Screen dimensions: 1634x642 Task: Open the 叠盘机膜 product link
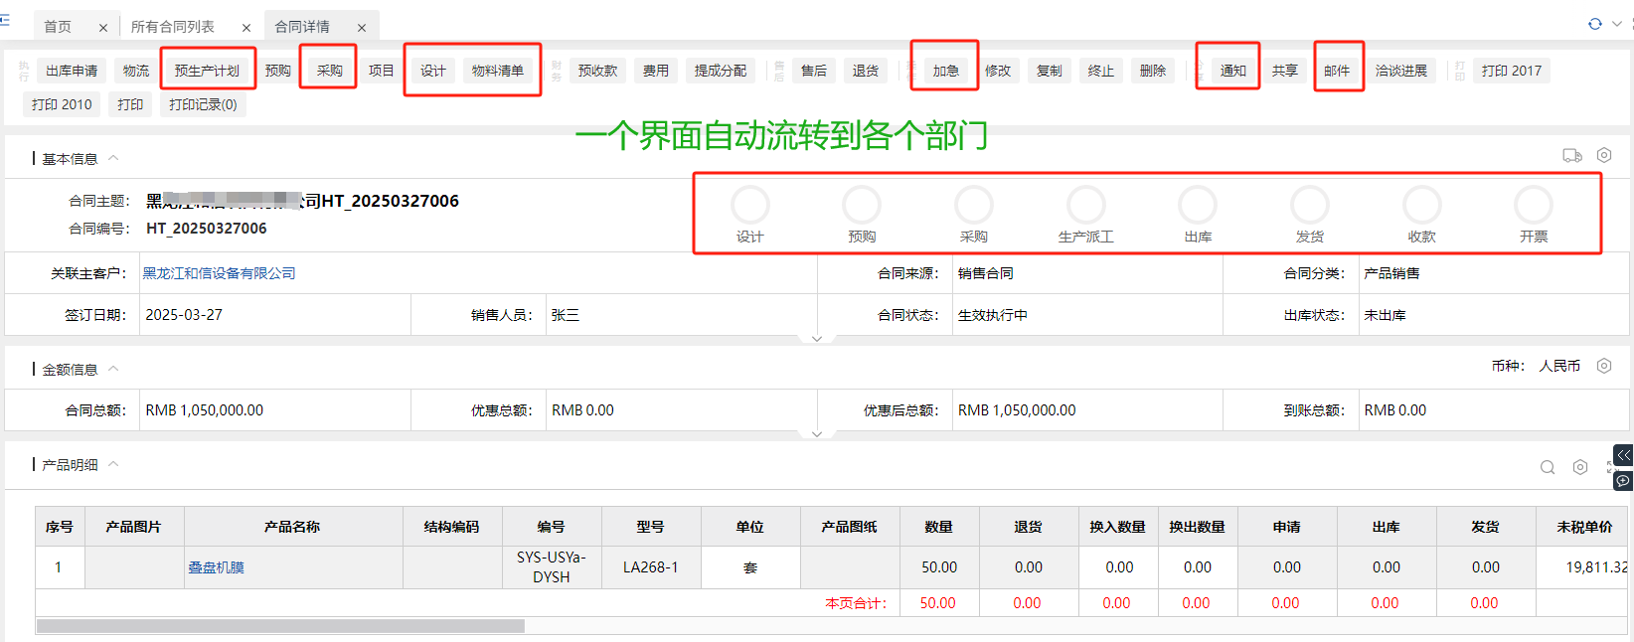click(216, 567)
